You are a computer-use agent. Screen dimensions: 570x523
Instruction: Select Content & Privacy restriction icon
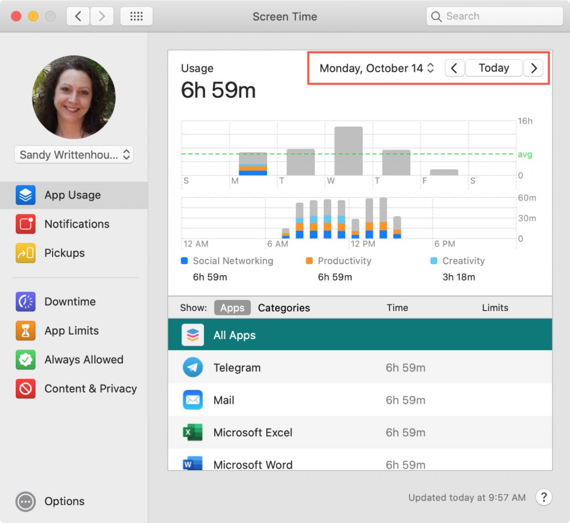25,388
